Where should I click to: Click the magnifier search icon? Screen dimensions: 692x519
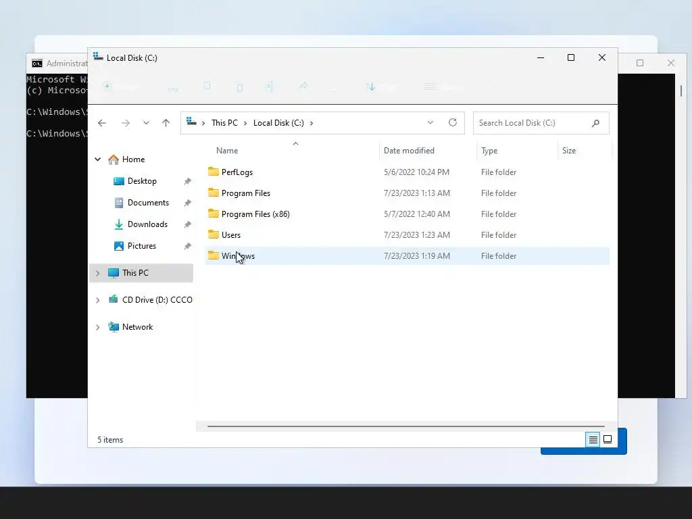[596, 123]
